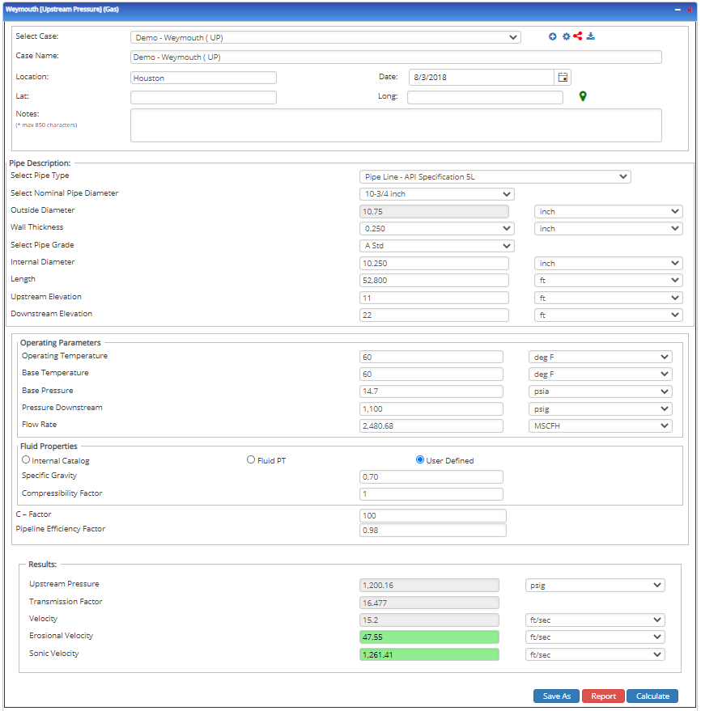Click the green location pin icon
The image size is (701, 711).
(x=582, y=96)
